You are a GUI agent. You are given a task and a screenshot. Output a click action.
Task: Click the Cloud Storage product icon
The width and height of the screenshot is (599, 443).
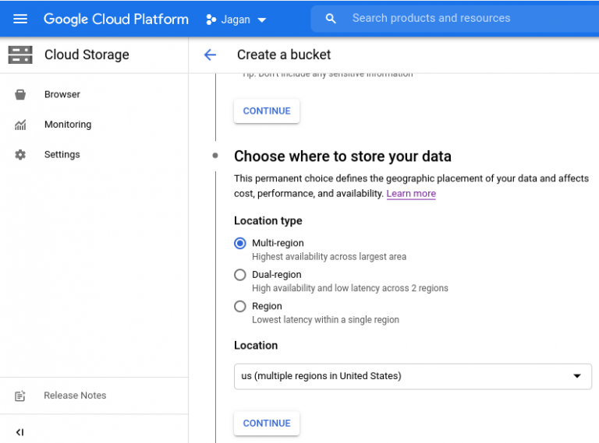(x=20, y=54)
